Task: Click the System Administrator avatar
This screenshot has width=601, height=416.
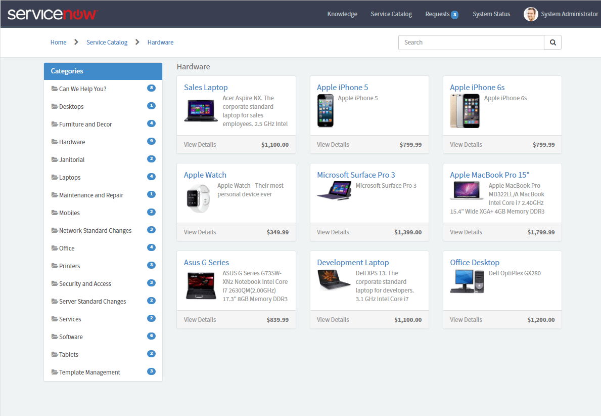Action: pos(531,14)
